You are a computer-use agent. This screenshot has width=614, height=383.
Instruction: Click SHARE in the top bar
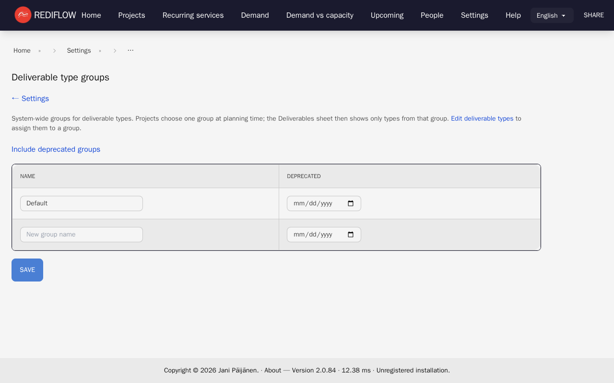(x=593, y=15)
